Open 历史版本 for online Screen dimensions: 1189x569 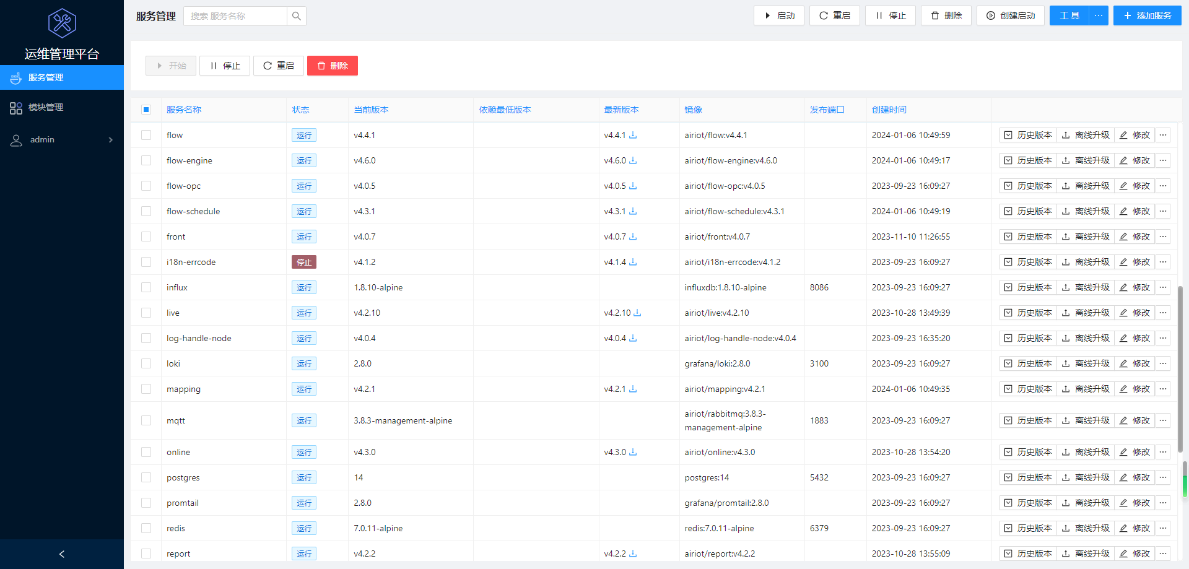[x=1028, y=452]
